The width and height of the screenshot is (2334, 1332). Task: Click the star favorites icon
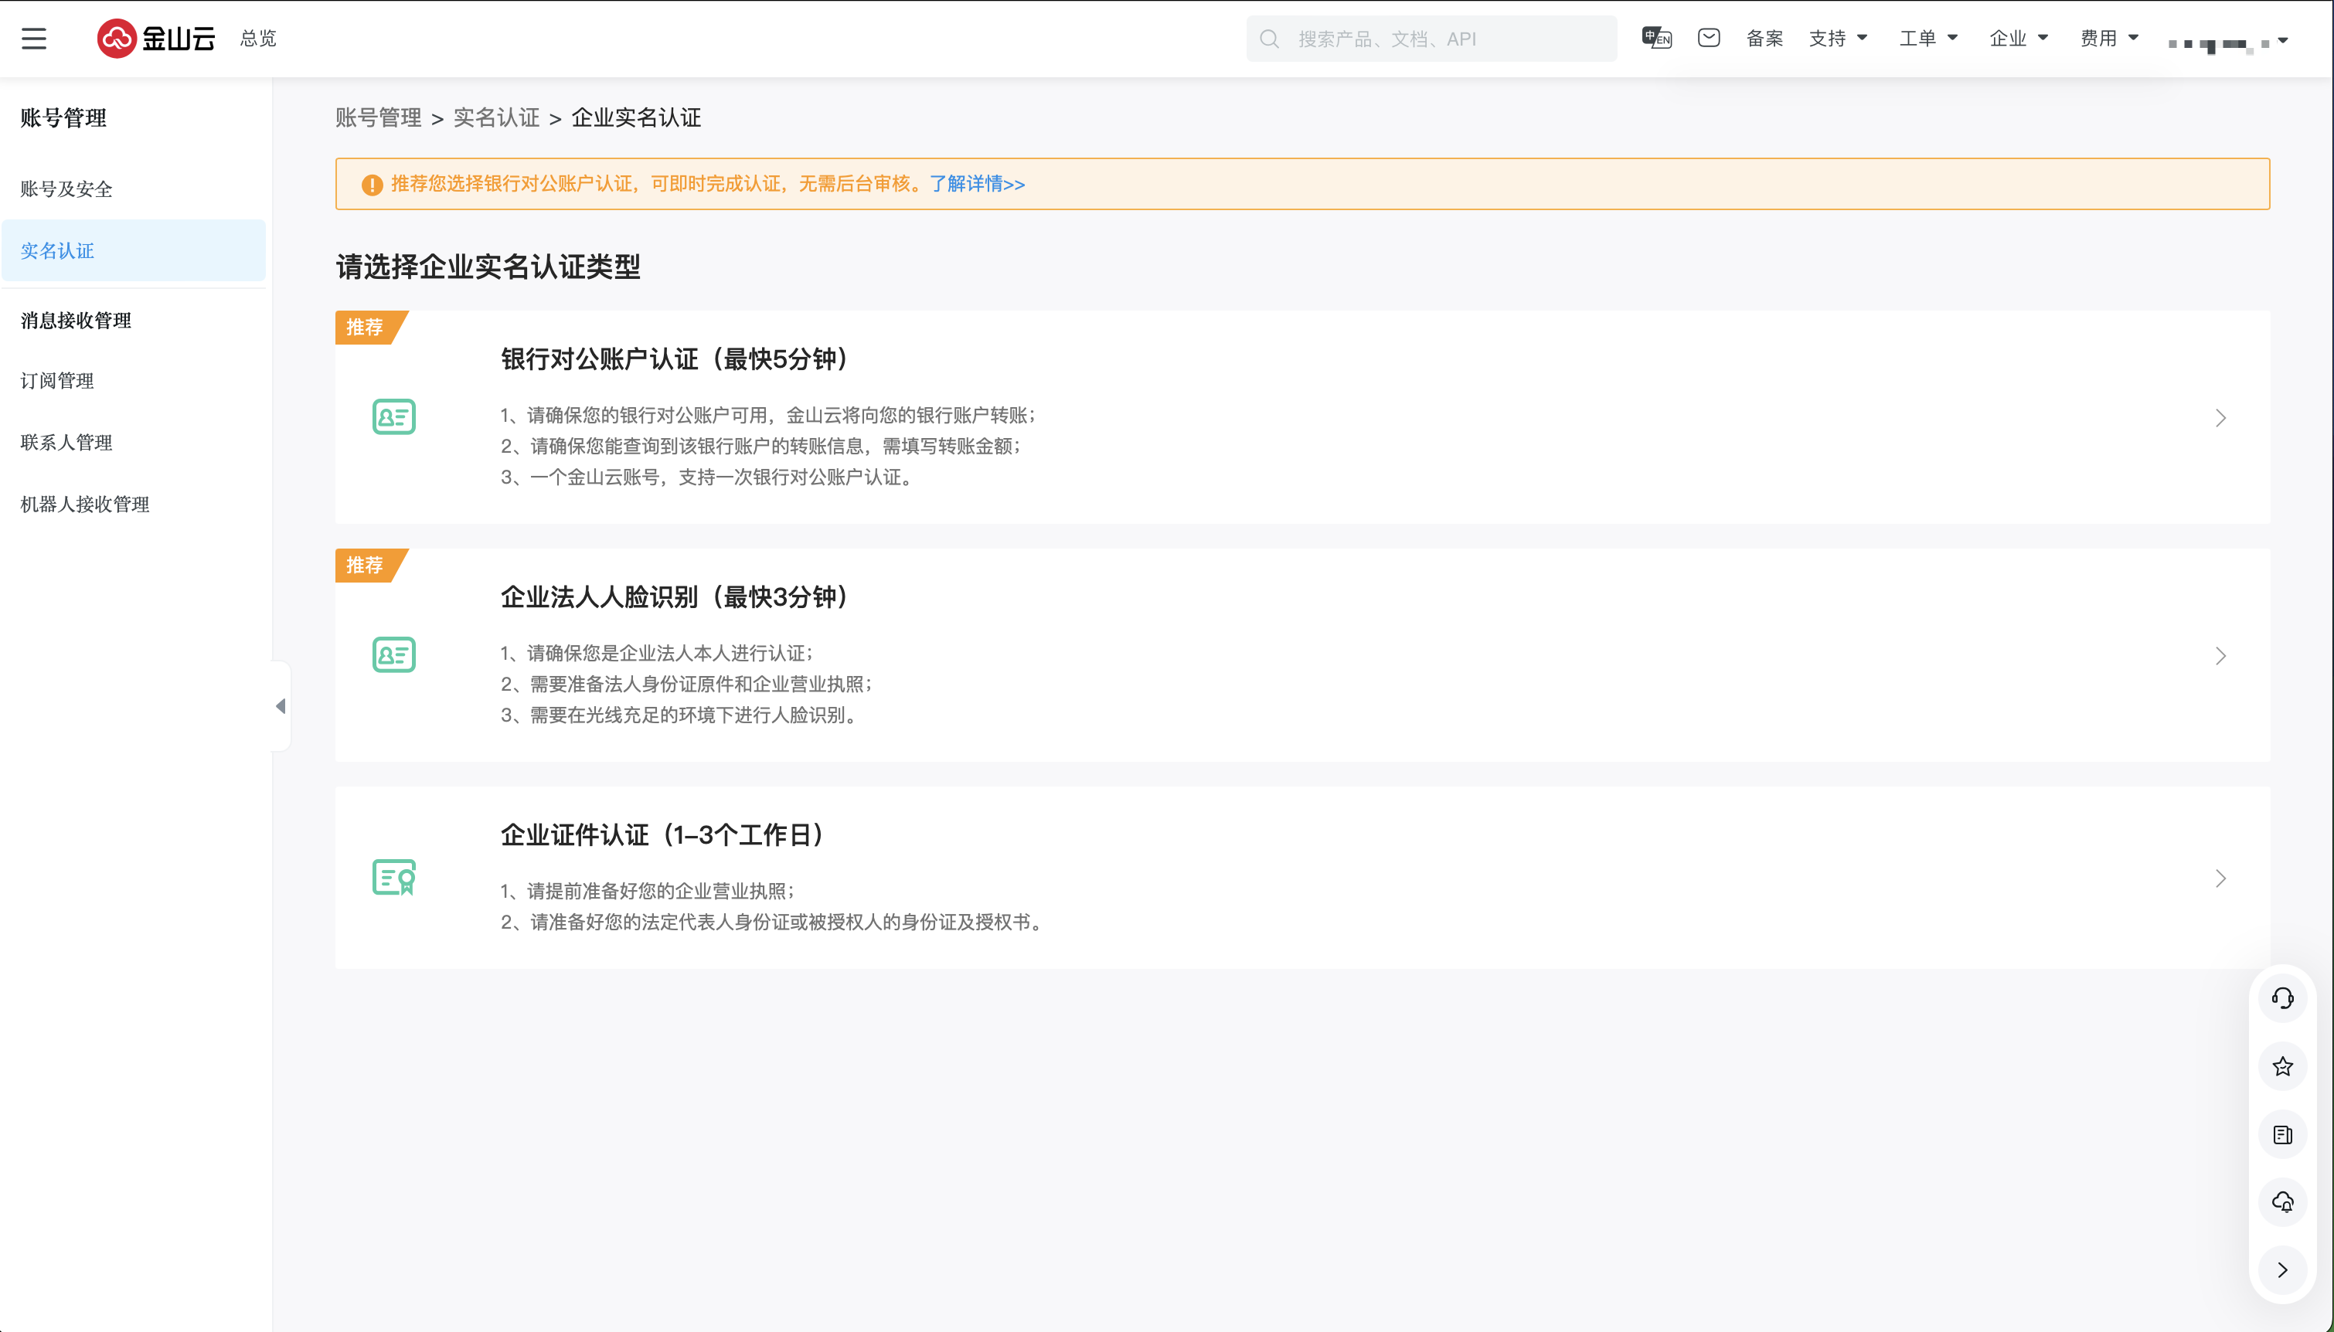pos(2282,1067)
